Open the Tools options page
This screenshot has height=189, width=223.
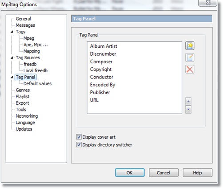pos(21,110)
